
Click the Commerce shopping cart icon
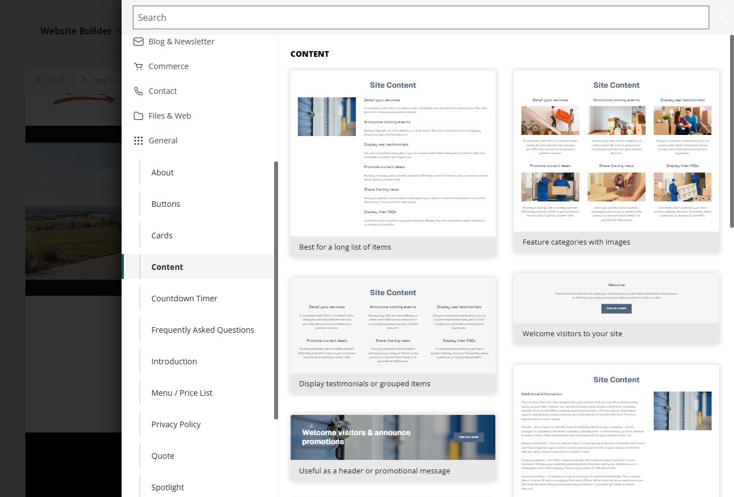point(138,66)
